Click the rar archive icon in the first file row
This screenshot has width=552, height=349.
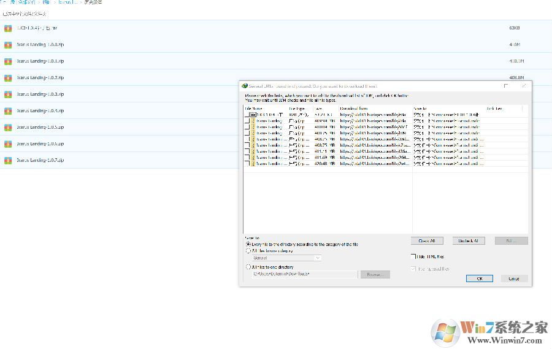(x=8, y=29)
